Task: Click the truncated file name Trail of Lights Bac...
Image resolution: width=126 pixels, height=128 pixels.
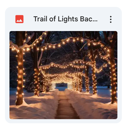Action: pos(65,19)
